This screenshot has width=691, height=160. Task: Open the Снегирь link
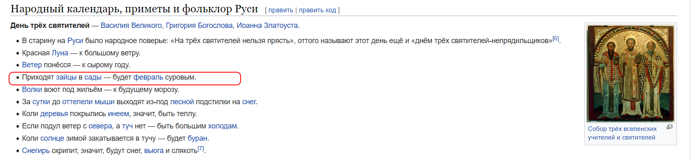click(36, 151)
